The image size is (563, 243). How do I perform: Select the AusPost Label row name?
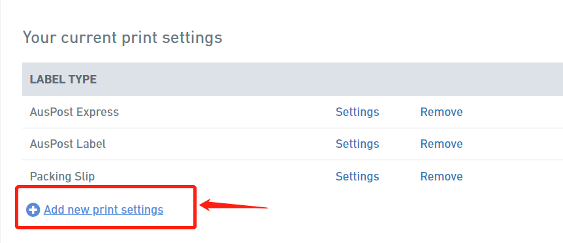pyautogui.click(x=68, y=144)
